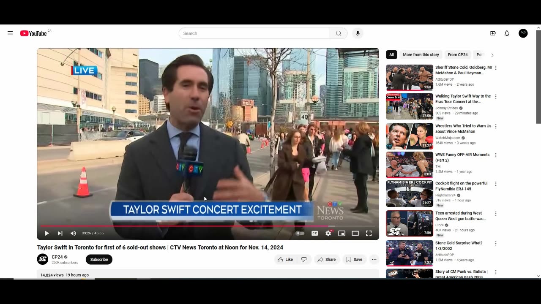Enter full screen mode
Image resolution: width=541 pixels, height=304 pixels.
coord(369,233)
